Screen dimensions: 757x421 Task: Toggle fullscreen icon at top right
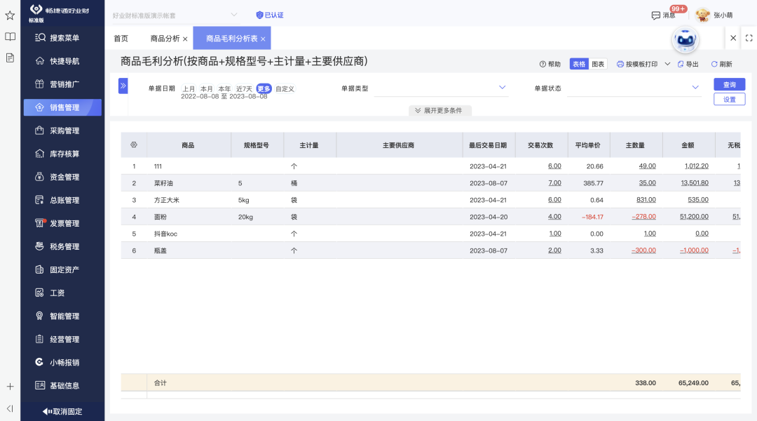click(749, 38)
